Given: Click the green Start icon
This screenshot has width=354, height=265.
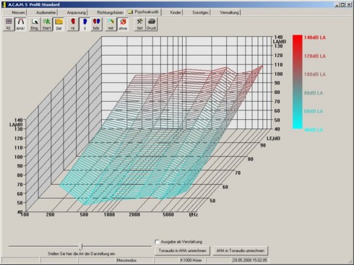Looking at the screenshot, I should [46, 24].
